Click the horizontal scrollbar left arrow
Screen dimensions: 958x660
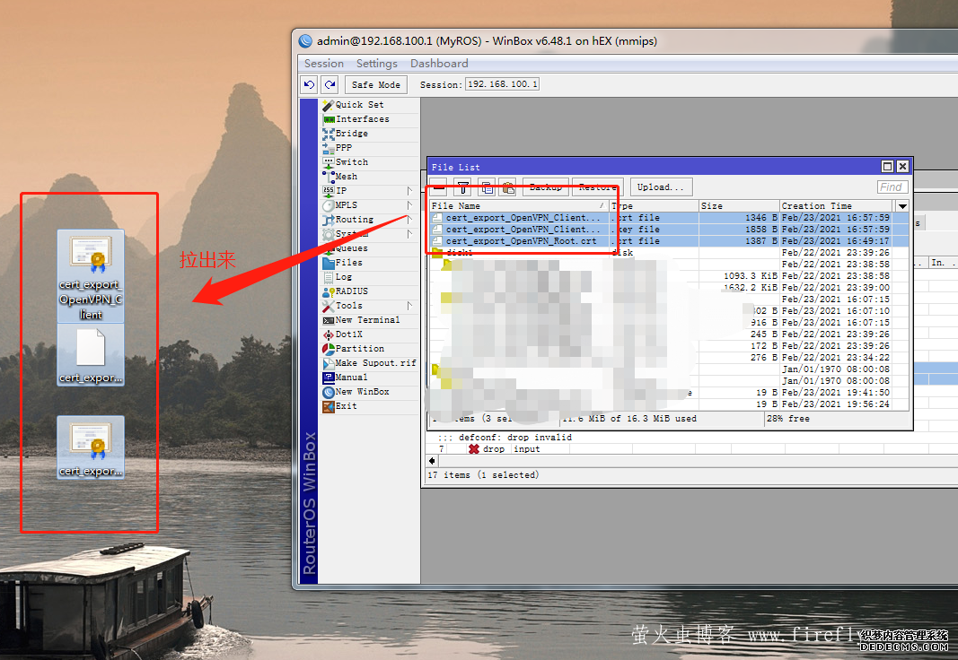click(x=432, y=461)
